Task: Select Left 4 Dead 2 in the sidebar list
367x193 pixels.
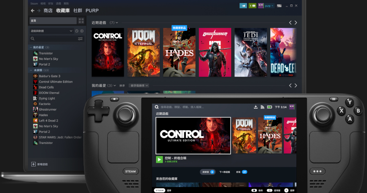Action: [49, 121]
